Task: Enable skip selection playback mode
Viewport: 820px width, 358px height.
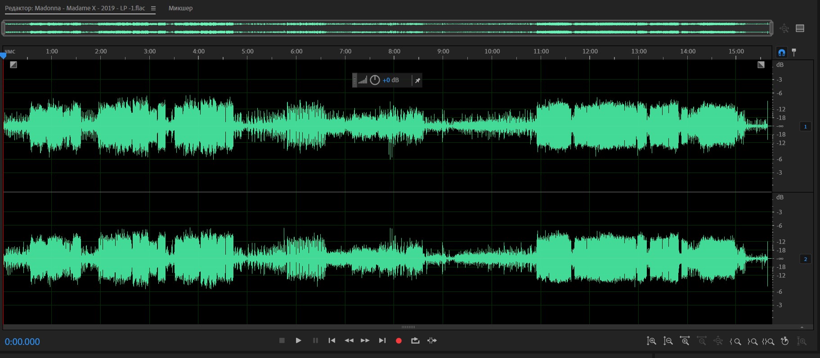Action: point(432,340)
